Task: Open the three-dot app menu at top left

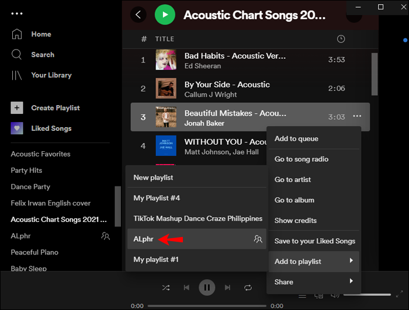Action: click(16, 13)
